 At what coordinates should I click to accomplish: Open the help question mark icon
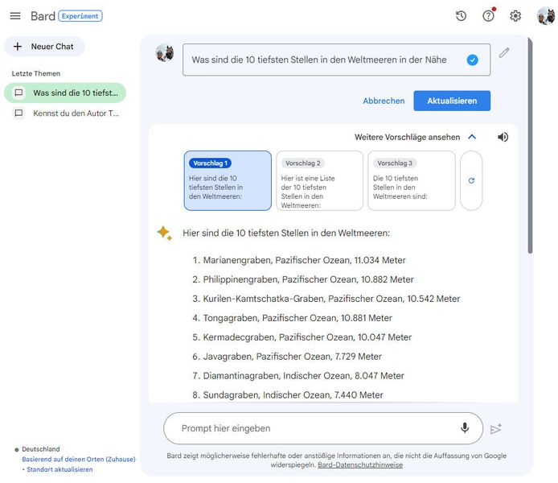click(488, 16)
